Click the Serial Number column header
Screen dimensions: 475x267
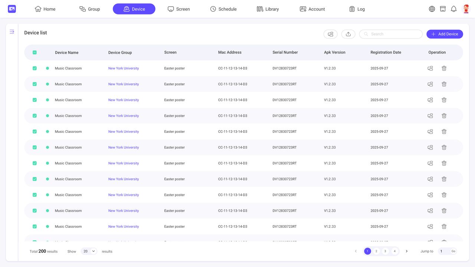click(x=285, y=52)
